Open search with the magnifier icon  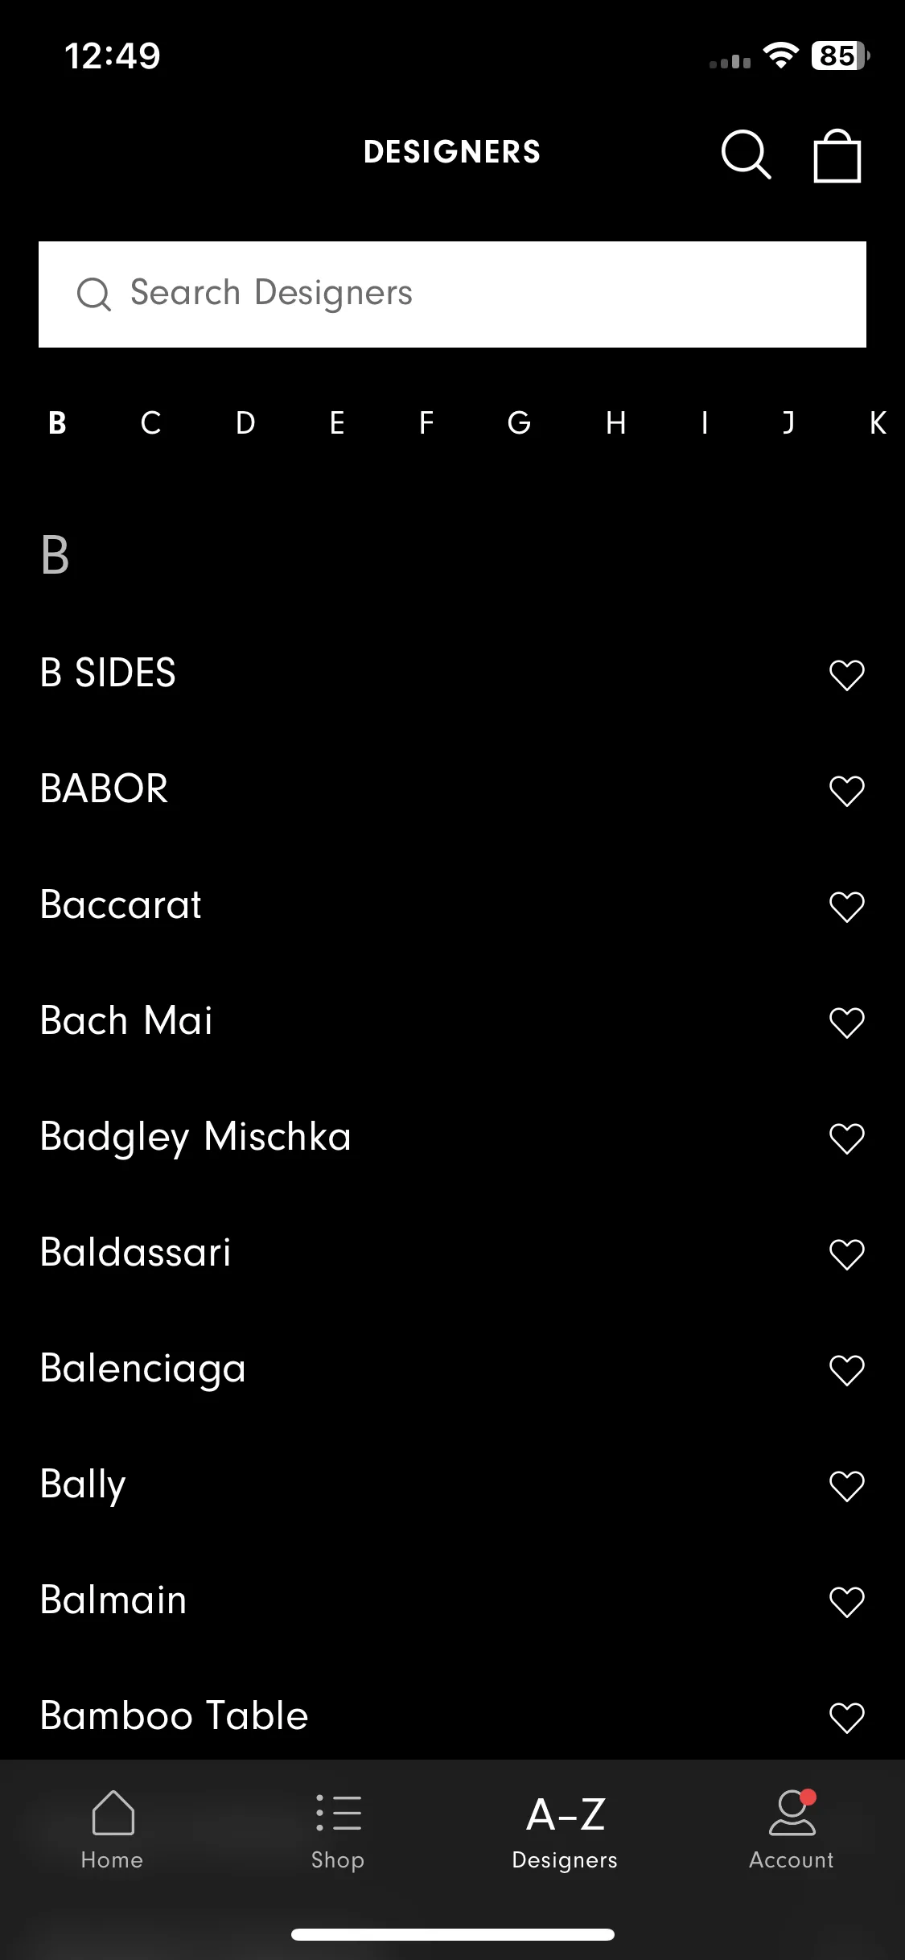click(746, 154)
